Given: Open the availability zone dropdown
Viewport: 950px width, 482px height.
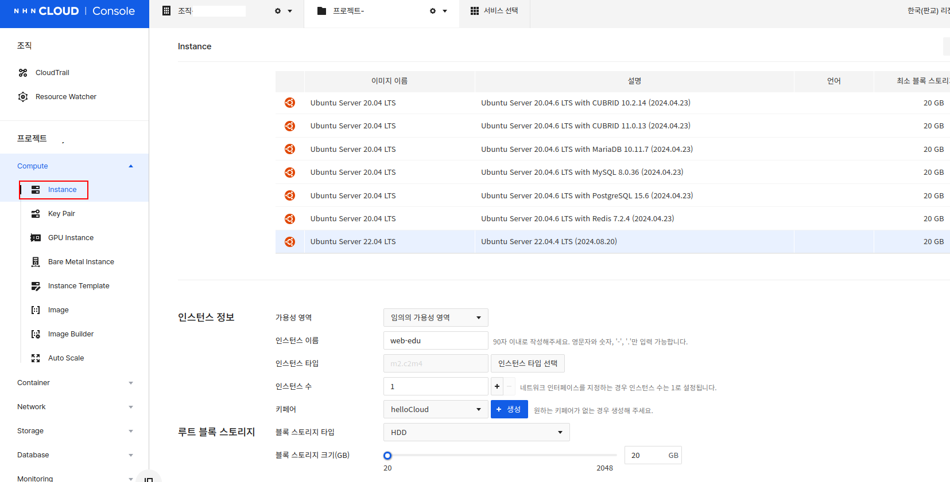Looking at the screenshot, I should (x=436, y=318).
